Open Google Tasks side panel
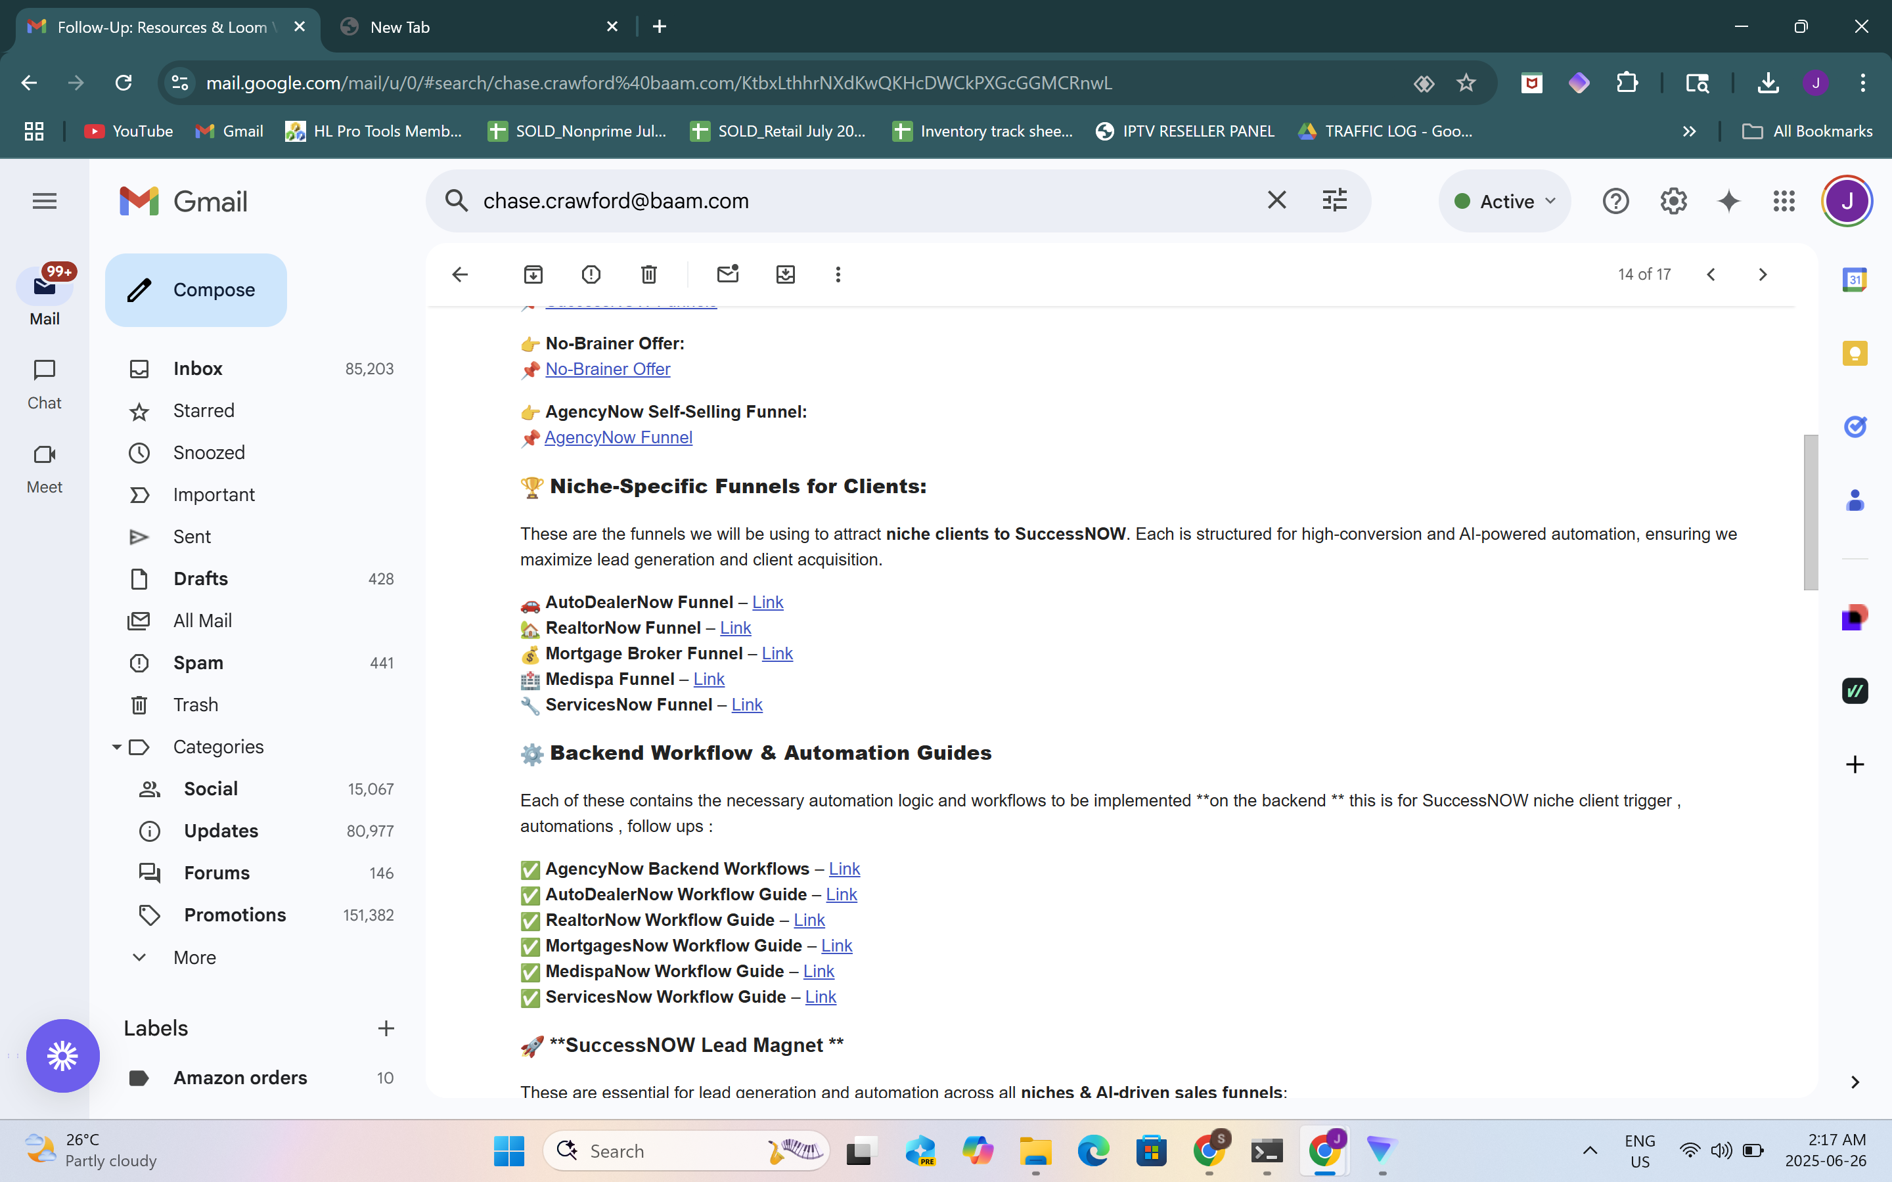Viewport: 1892px width, 1182px height. [1855, 427]
